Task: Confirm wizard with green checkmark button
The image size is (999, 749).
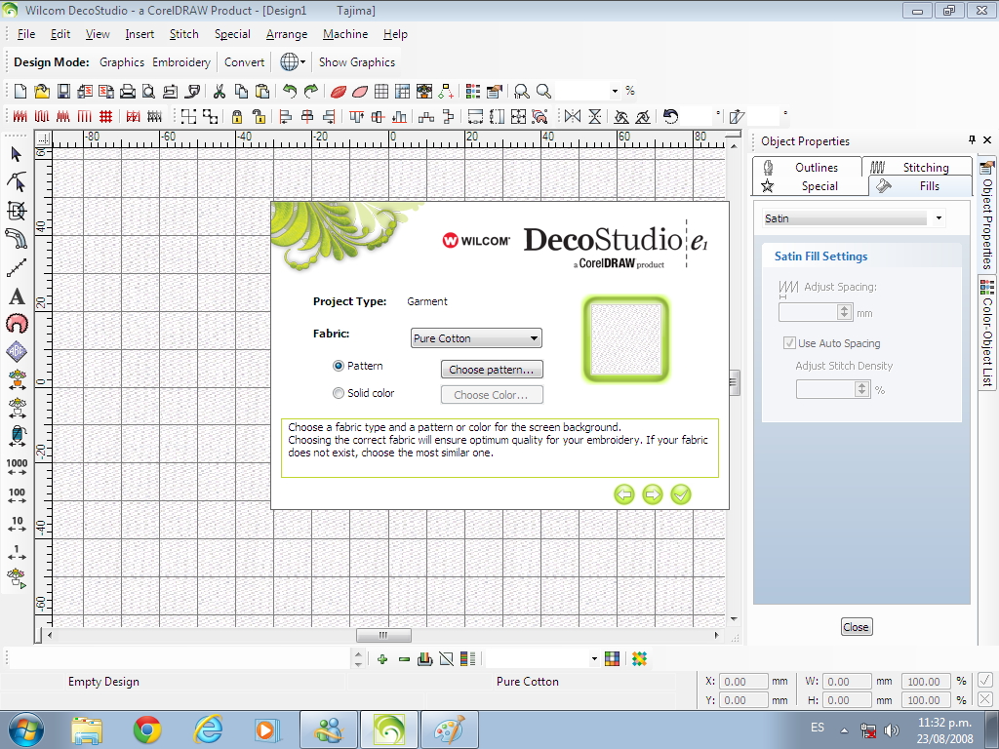Action: point(681,494)
